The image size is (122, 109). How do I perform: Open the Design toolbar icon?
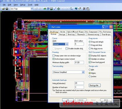tap(48, 9)
